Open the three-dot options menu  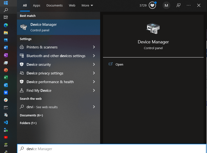tap(189, 5)
